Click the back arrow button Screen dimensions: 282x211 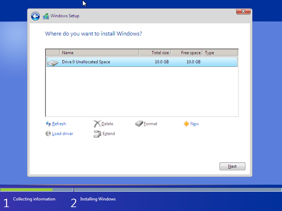click(x=35, y=16)
